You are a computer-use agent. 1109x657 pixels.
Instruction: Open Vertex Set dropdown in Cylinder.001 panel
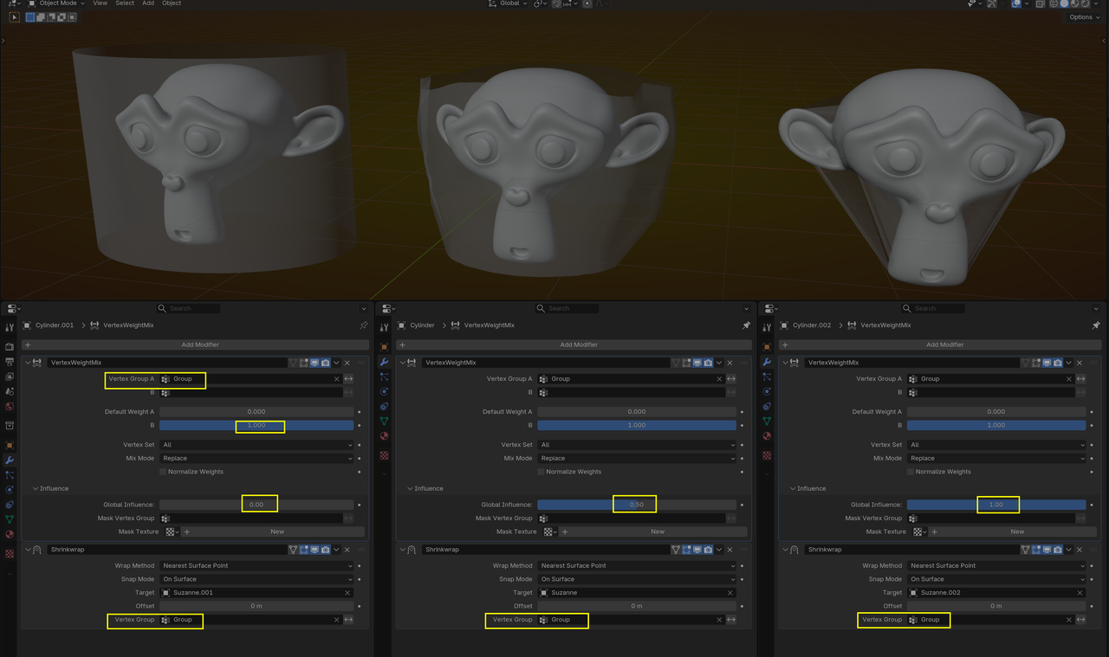tap(256, 445)
